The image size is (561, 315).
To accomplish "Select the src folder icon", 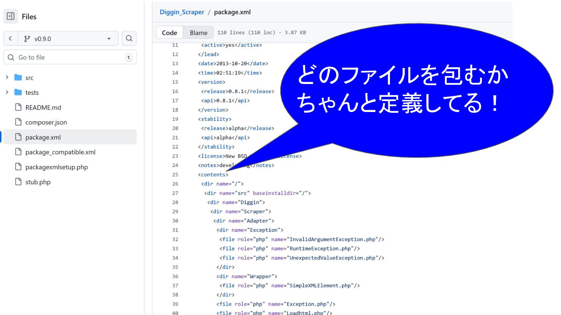I will coord(18,77).
